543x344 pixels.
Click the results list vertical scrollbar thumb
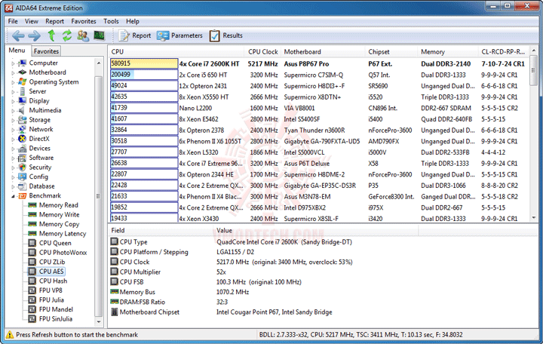click(534, 72)
